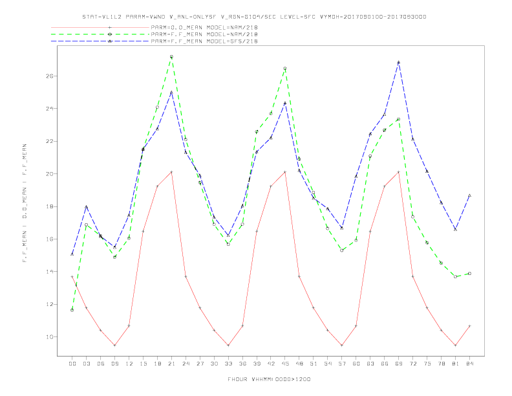Click y-axis tick value 16
Screen dimensions: 512x396
tap(49, 239)
